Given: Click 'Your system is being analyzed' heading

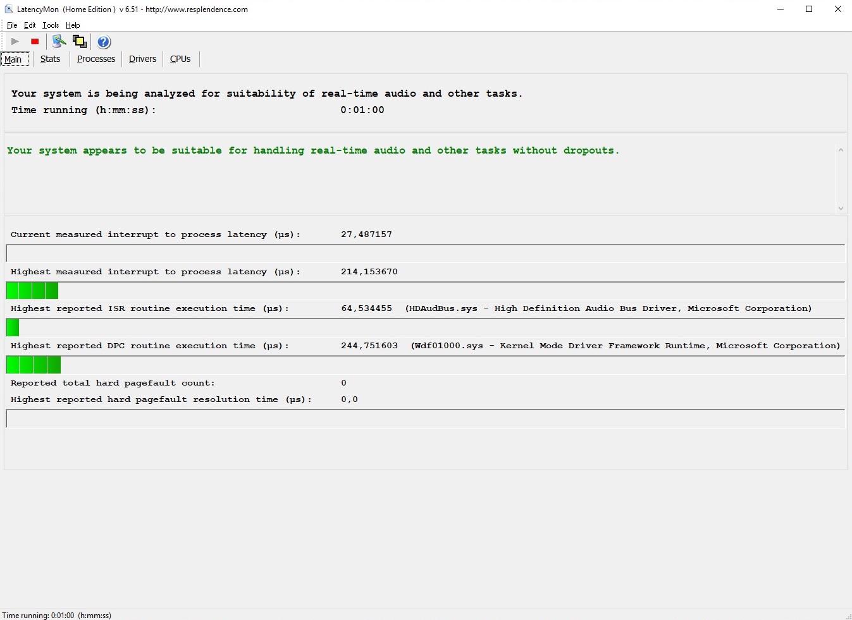Looking at the screenshot, I should tap(267, 94).
